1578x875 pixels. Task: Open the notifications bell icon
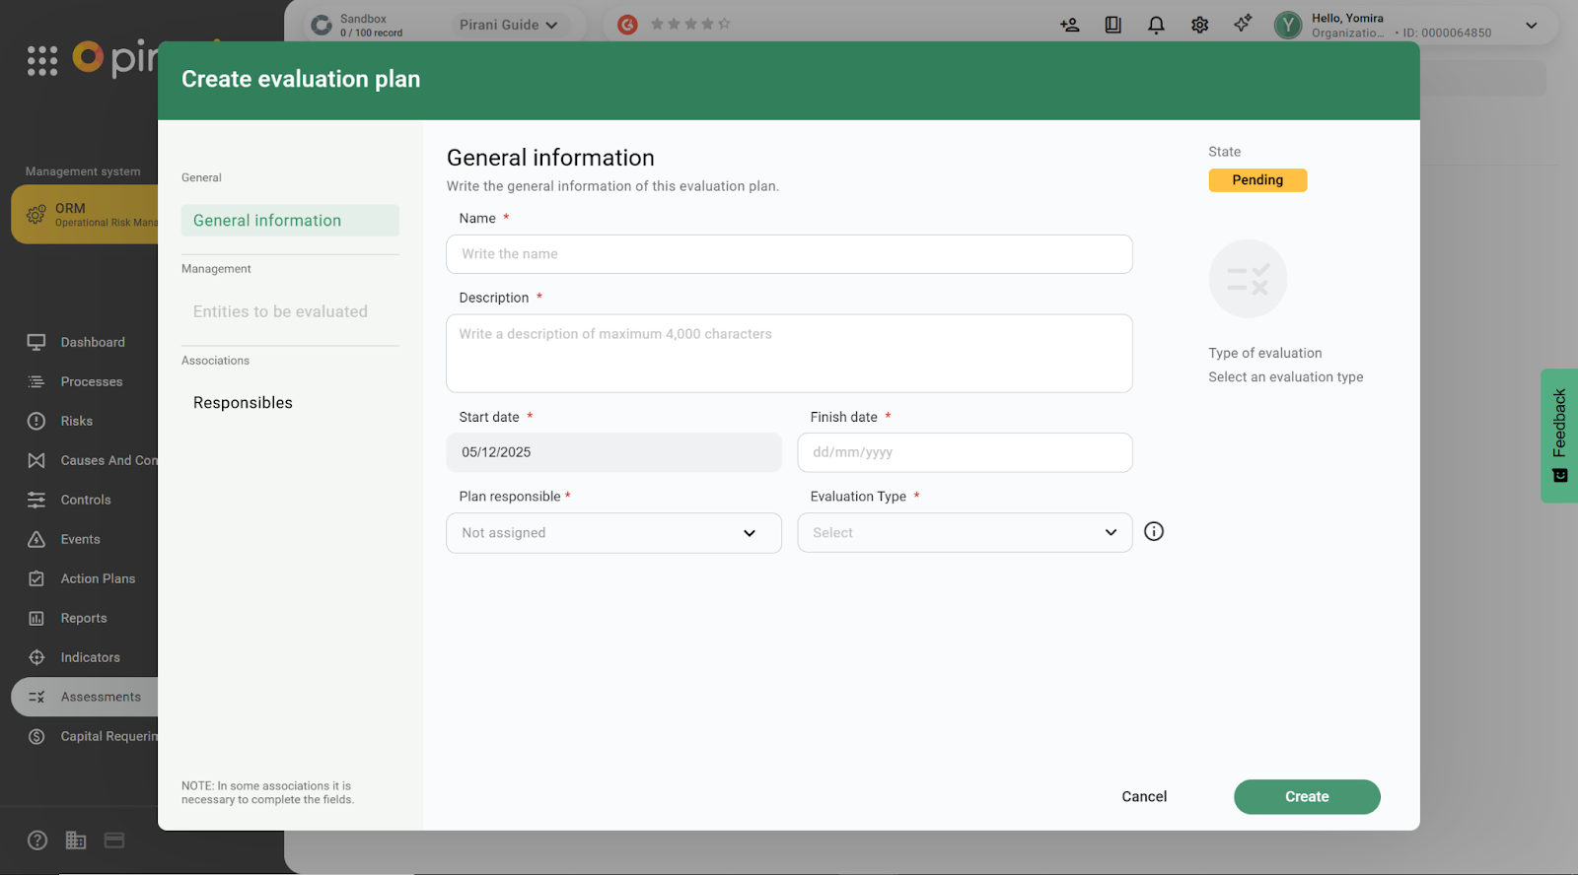(1156, 26)
